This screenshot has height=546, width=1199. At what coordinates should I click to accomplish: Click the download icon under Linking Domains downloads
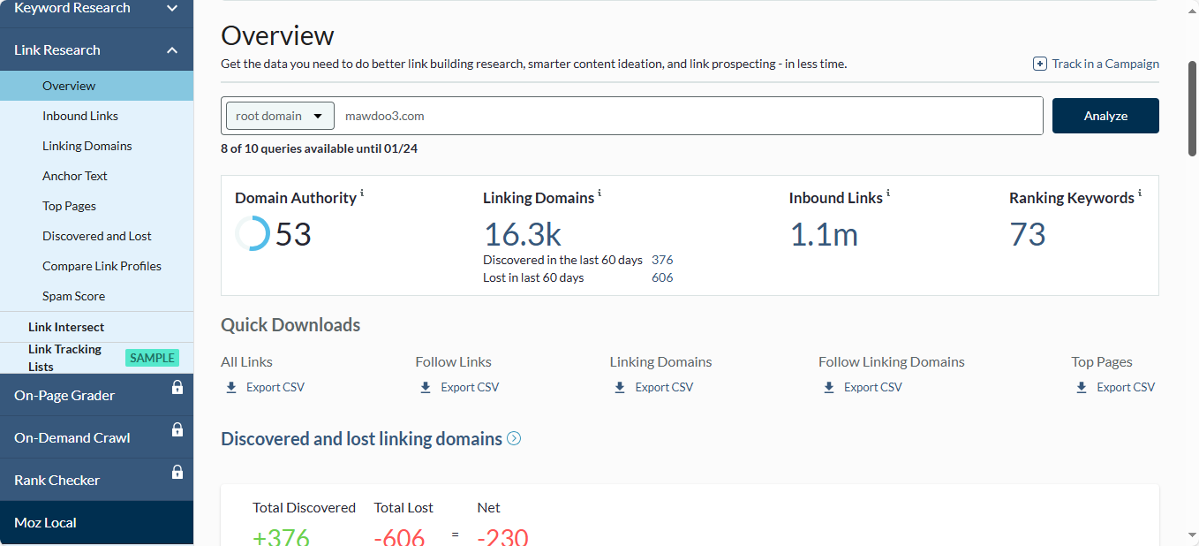click(620, 387)
